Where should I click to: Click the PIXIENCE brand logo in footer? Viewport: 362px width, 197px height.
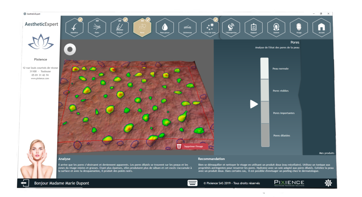coord(289,183)
